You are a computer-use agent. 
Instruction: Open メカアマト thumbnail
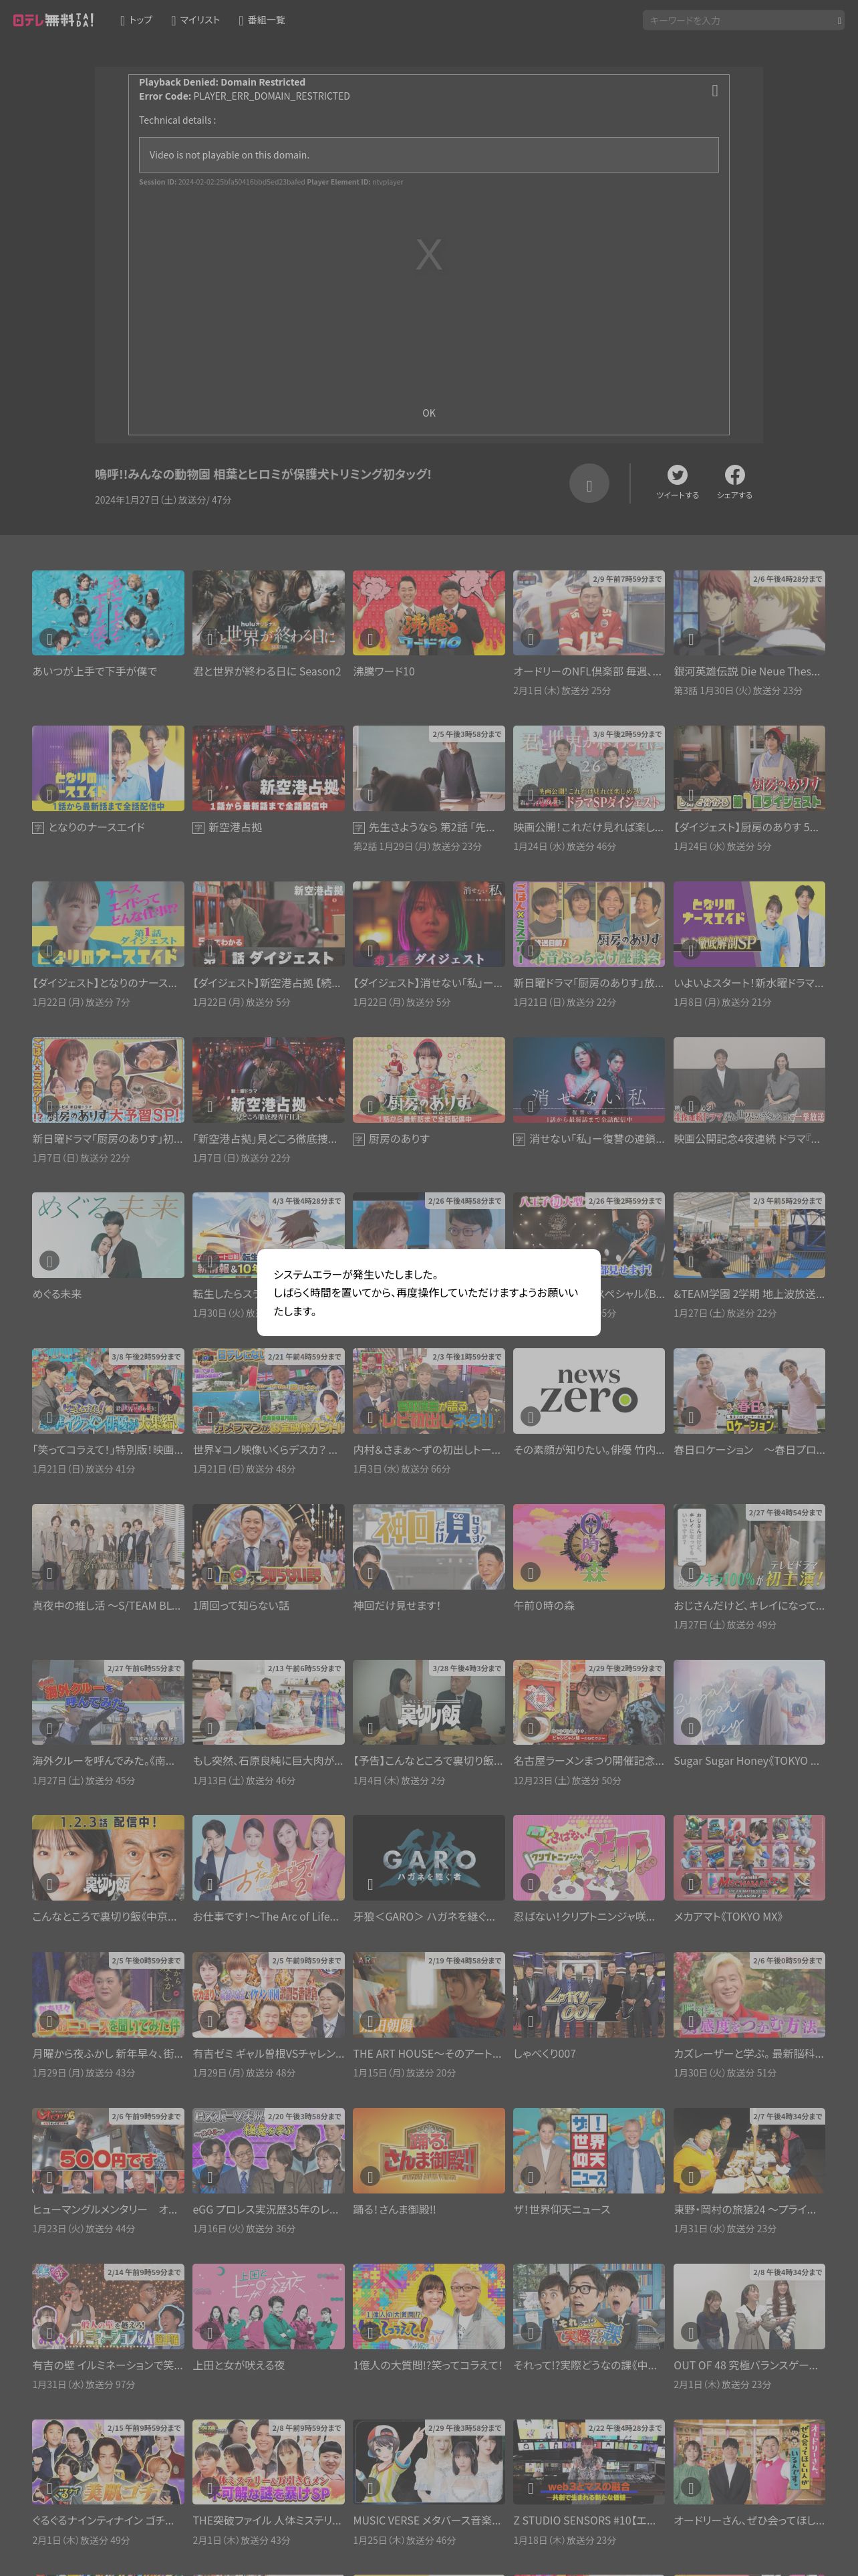click(x=749, y=1858)
